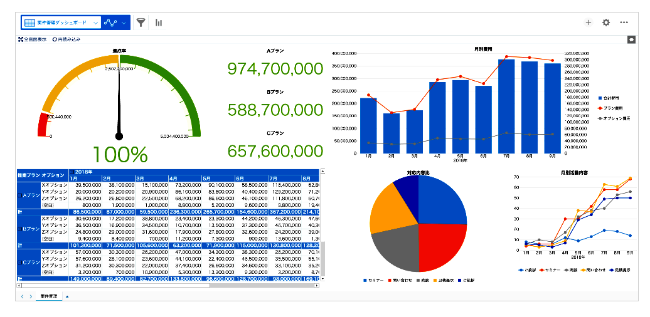Click the オプション column header
Viewport: 650px width, 317px height.
click(x=55, y=175)
